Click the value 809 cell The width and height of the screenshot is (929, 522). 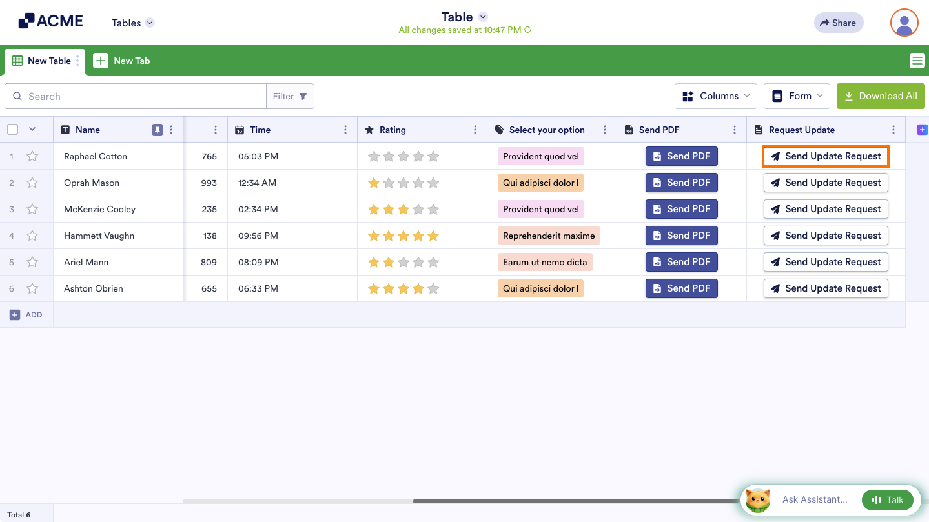(205, 262)
